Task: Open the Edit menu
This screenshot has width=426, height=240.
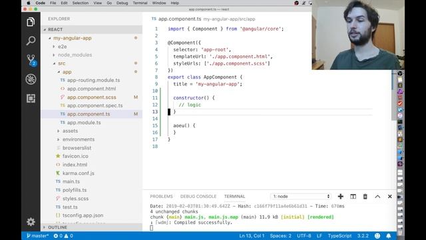Action: [64, 3]
